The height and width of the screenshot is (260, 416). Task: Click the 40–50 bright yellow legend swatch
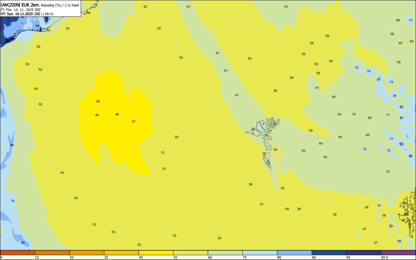(x=156, y=253)
